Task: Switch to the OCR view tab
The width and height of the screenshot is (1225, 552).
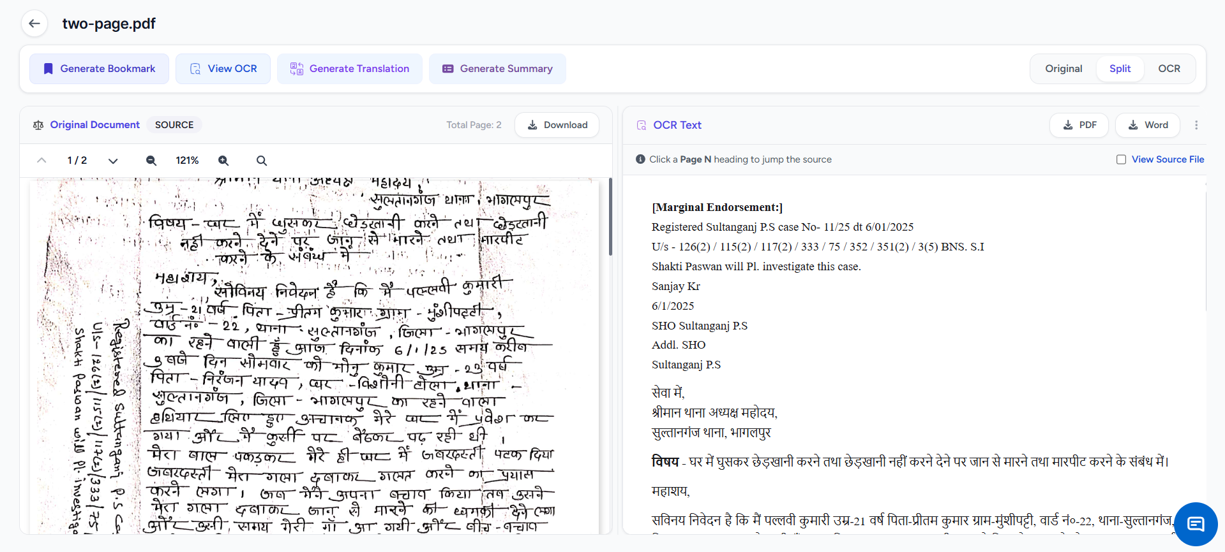Action: point(1169,69)
